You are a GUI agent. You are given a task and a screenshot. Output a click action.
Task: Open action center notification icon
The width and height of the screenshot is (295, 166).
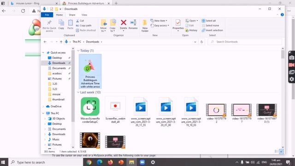288,162
